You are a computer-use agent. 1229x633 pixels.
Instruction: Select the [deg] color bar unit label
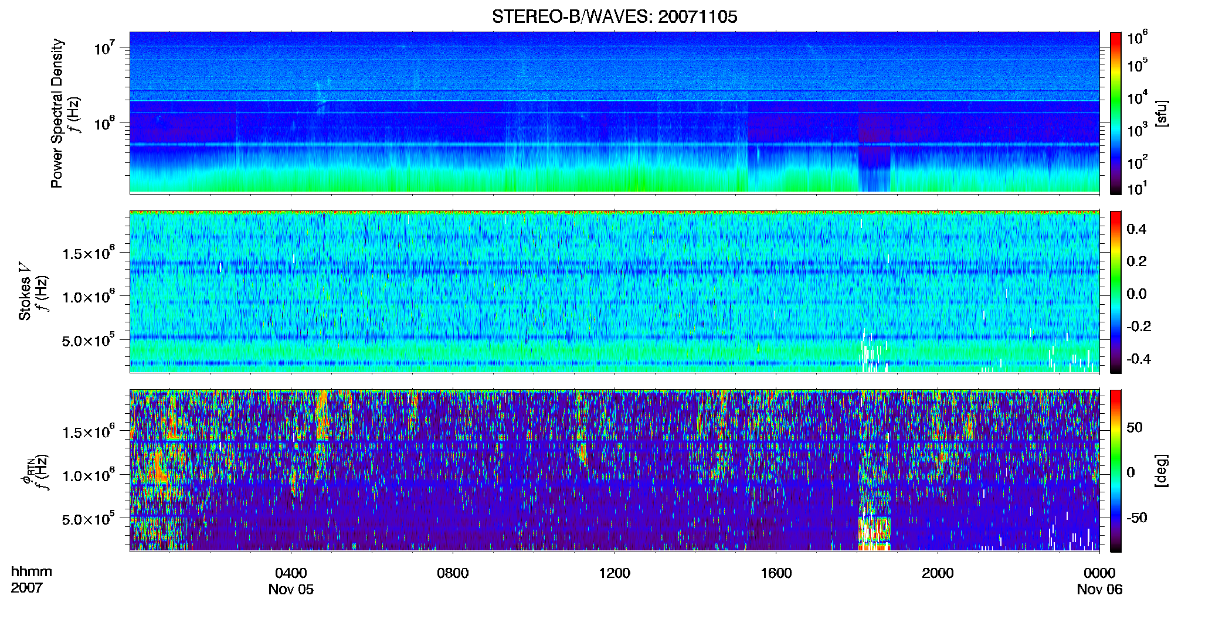click(x=1161, y=471)
